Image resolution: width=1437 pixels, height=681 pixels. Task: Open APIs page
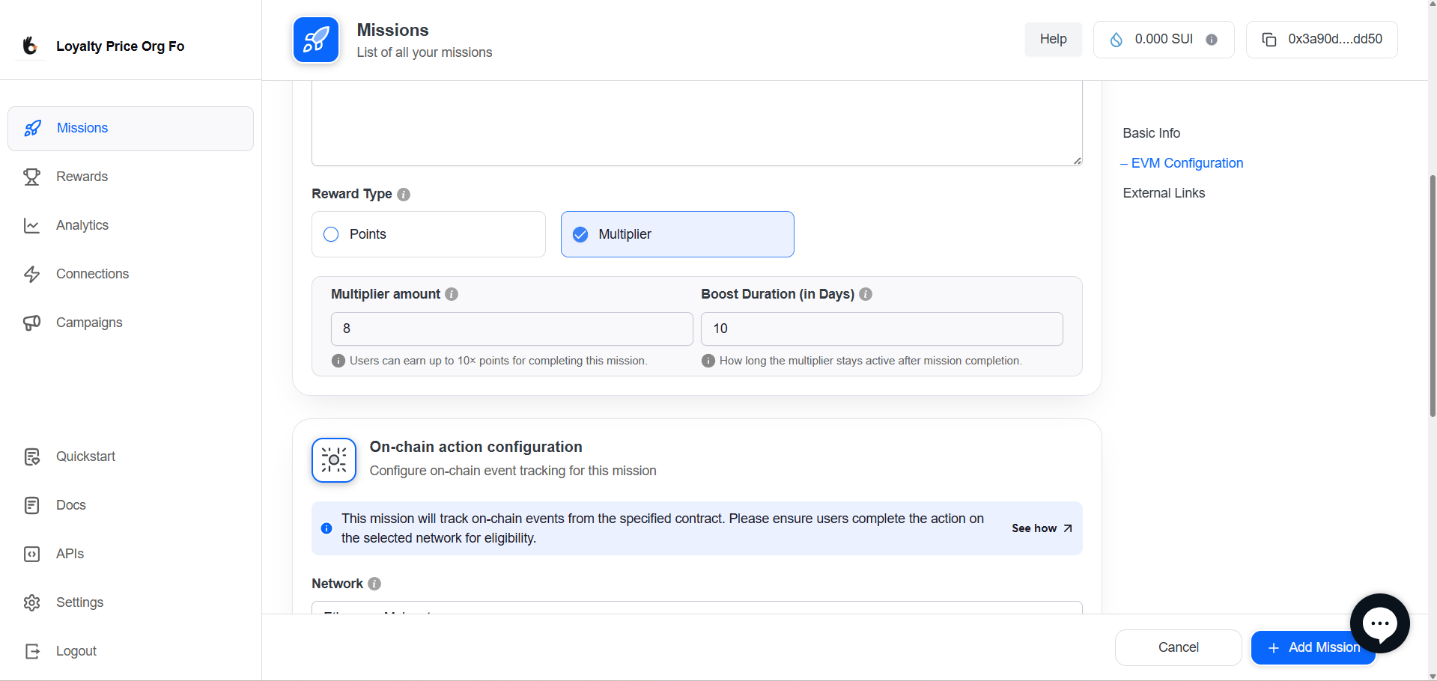(130, 554)
